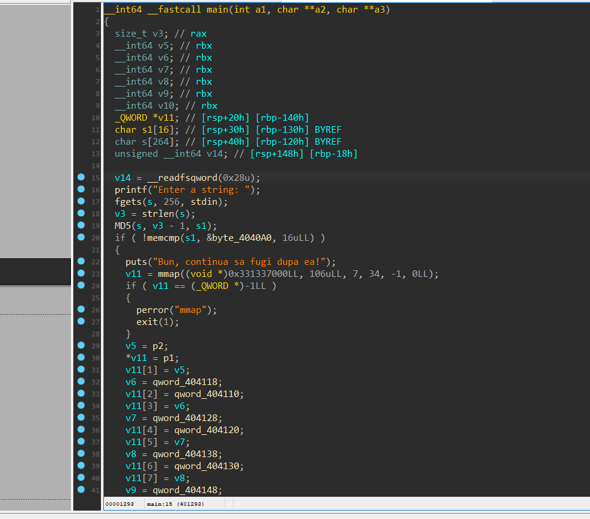Set breakpoint on line 26 perror
Viewport: 590px width, 519px height.
coord(81,309)
